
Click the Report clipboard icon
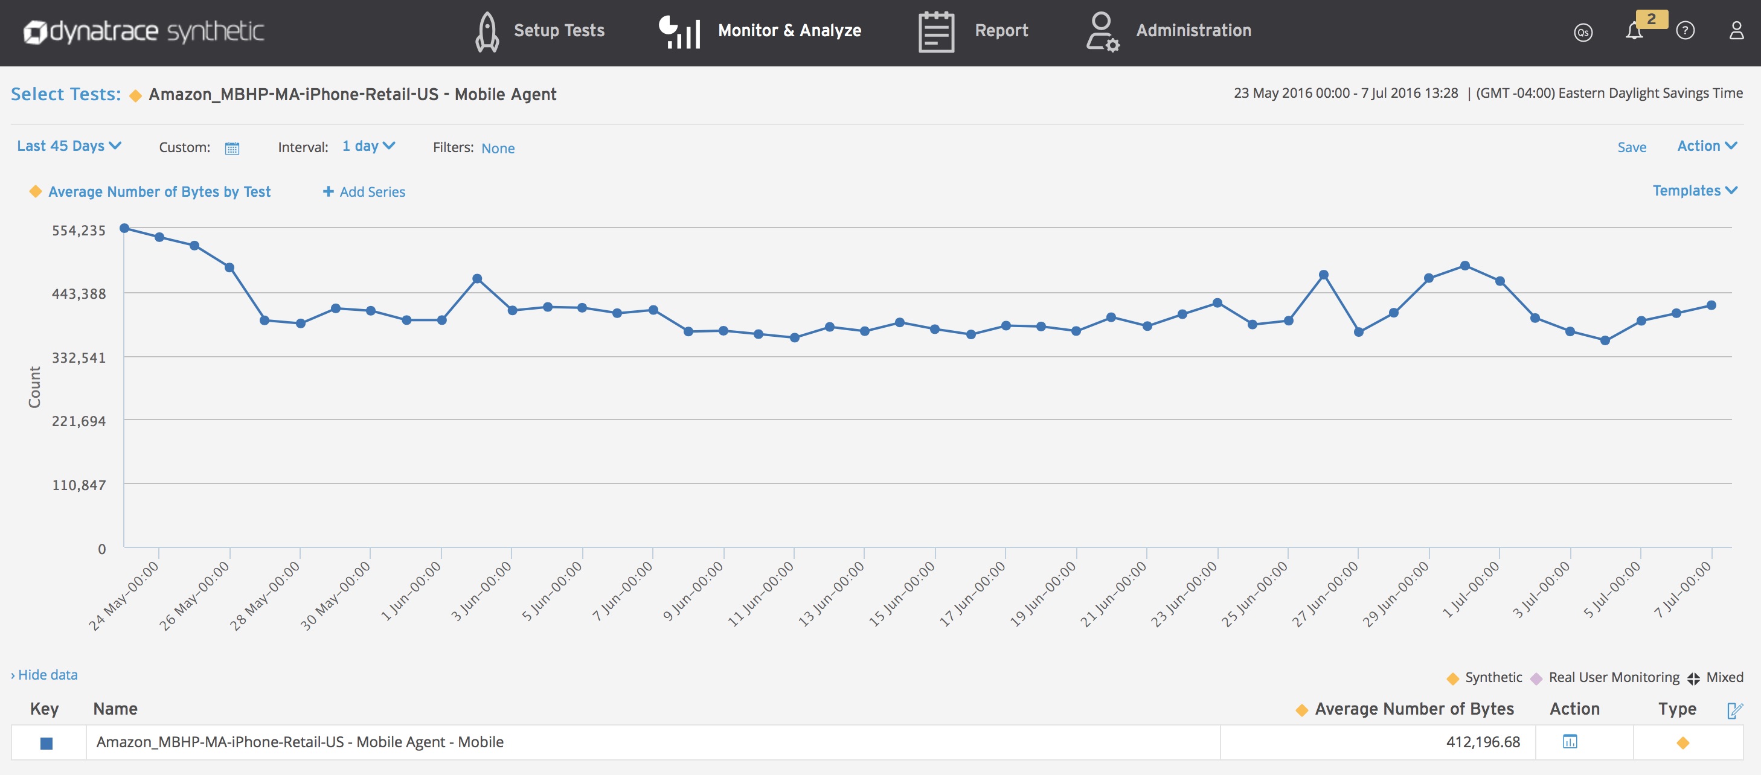(936, 31)
